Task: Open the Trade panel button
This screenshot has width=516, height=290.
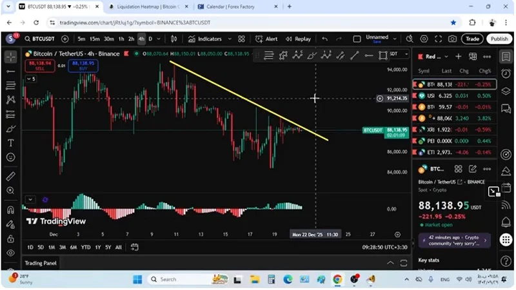Action: coord(472,39)
